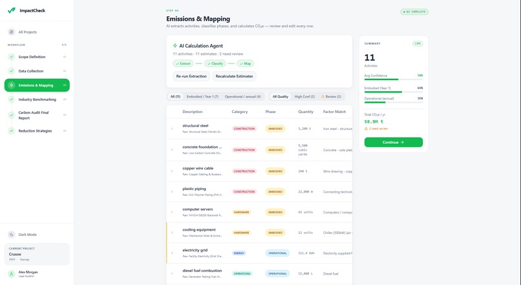The image size is (521, 285).
Task: Click the Avg Confidence progress bar
Action: [x=394, y=79]
